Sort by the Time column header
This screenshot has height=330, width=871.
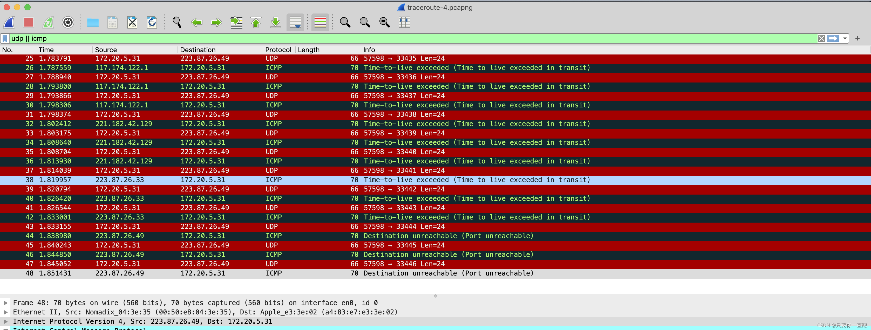tap(64, 50)
